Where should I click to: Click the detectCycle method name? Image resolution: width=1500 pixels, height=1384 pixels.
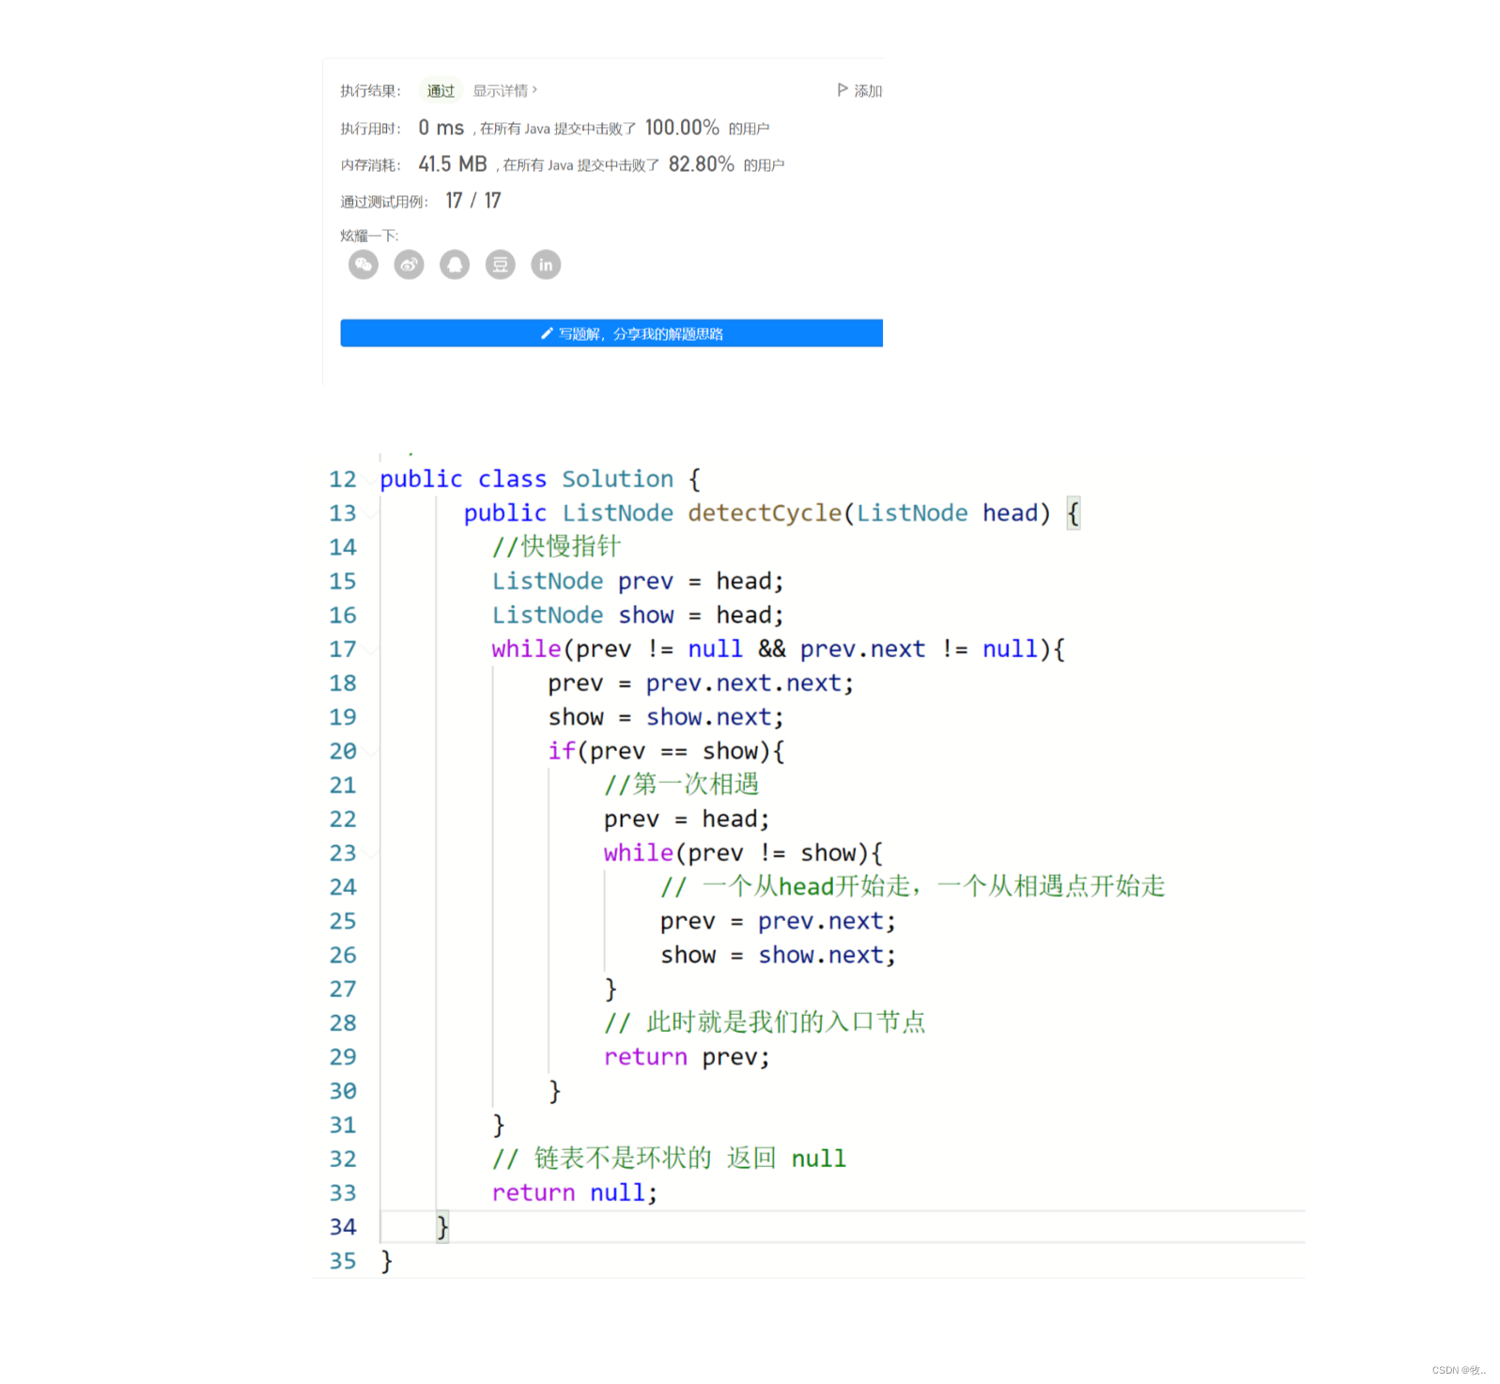click(x=765, y=514)
